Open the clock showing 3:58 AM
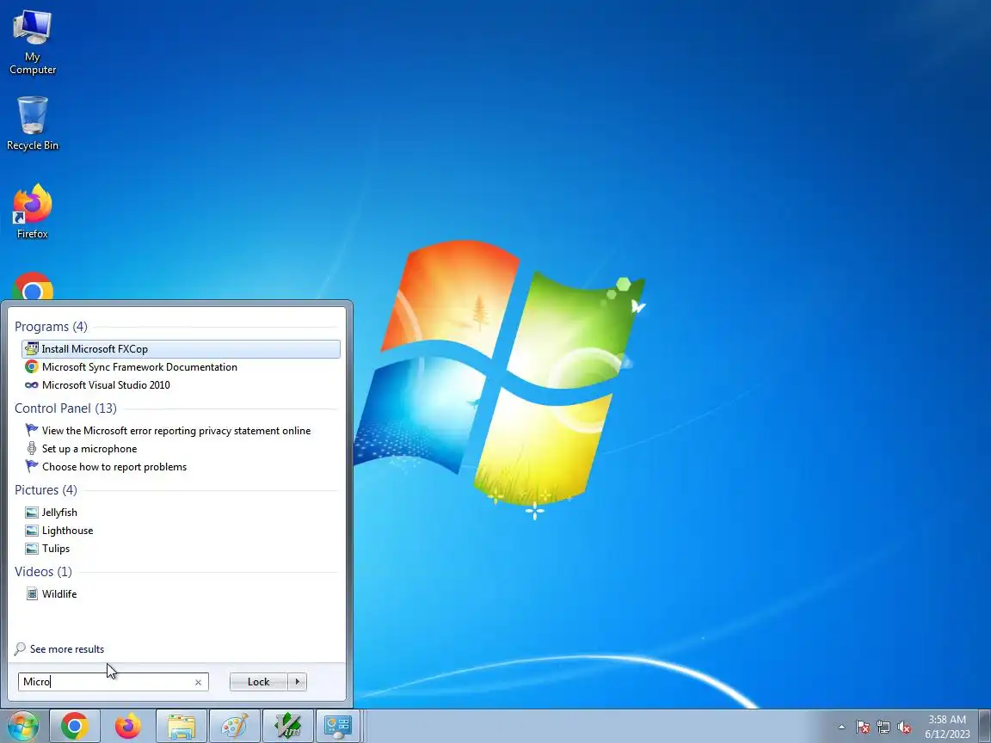Viewport: 991px width, 743px height. (x=947, y=727)
